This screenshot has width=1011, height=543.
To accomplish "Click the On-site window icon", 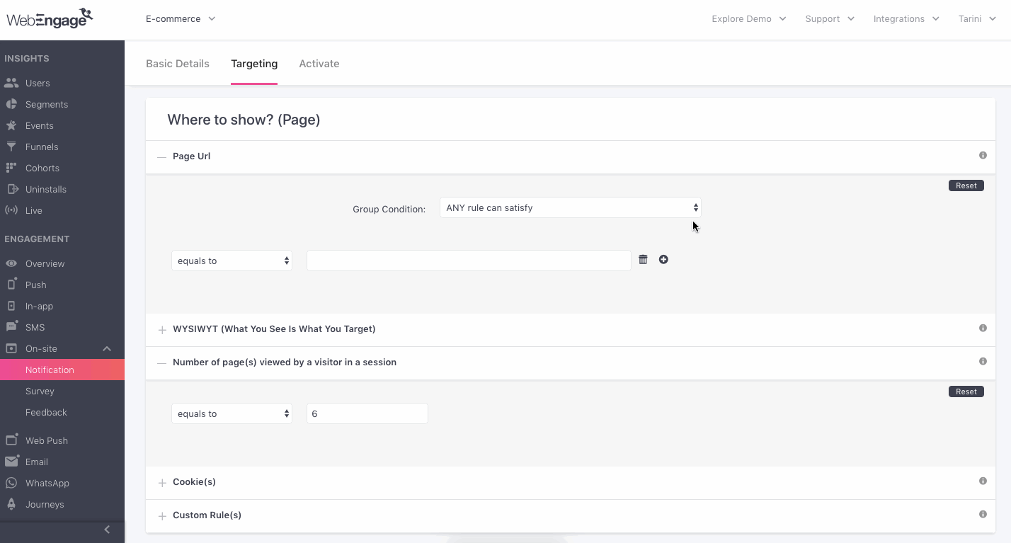I will (11, 348).
